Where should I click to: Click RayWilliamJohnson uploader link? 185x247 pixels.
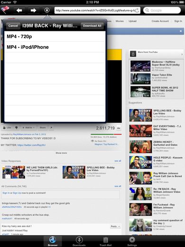point(22,134)
